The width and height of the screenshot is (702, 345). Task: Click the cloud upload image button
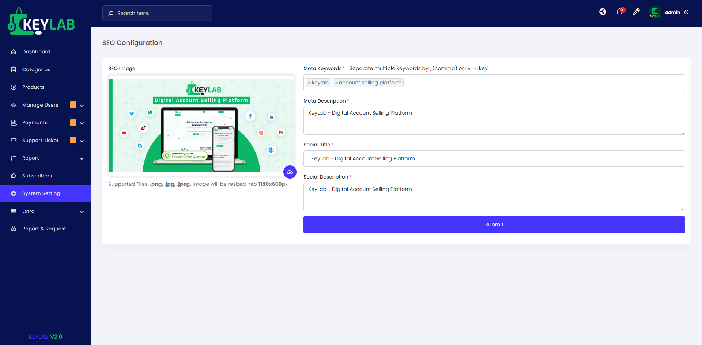coord(290,172)
